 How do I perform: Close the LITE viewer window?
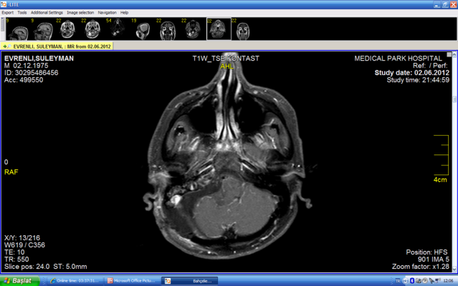tap(453, 4)
